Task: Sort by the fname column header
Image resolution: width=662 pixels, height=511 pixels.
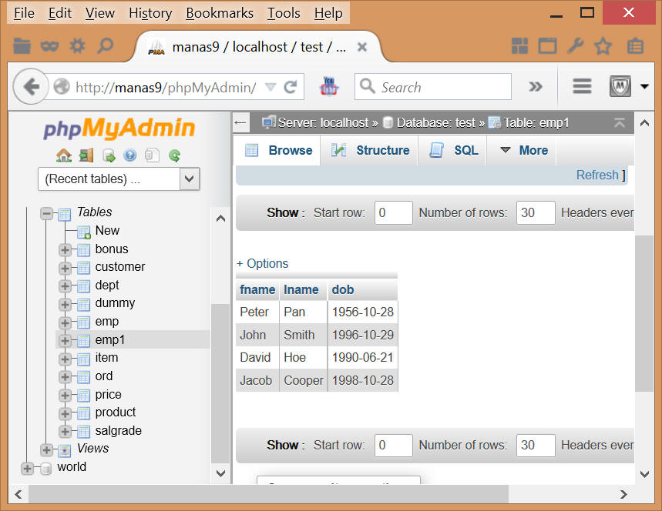Action: click(x=257, y=289)
